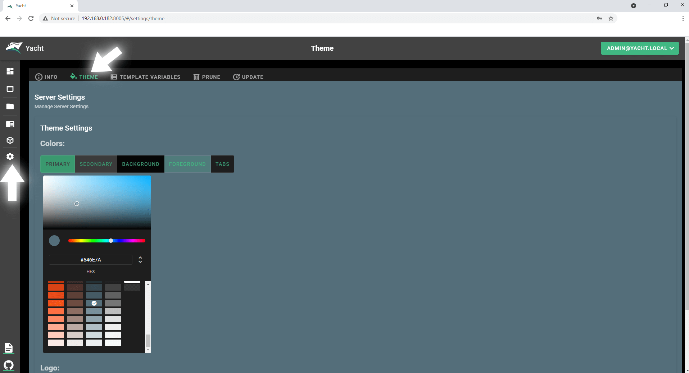Switch to the Update tab
The height and width of the screenshot is (373, 689).
click(248, 77)
